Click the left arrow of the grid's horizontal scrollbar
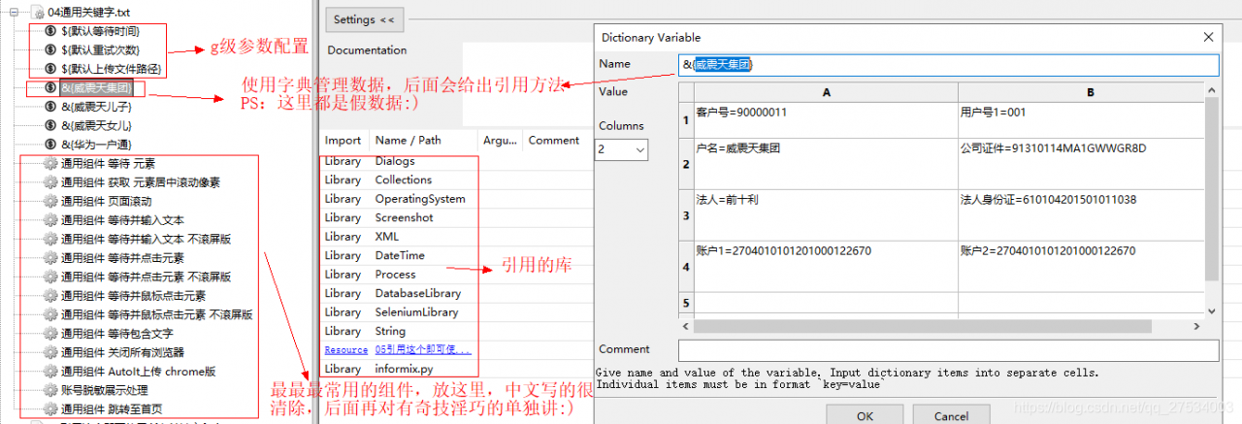 [x=686, y=326]
